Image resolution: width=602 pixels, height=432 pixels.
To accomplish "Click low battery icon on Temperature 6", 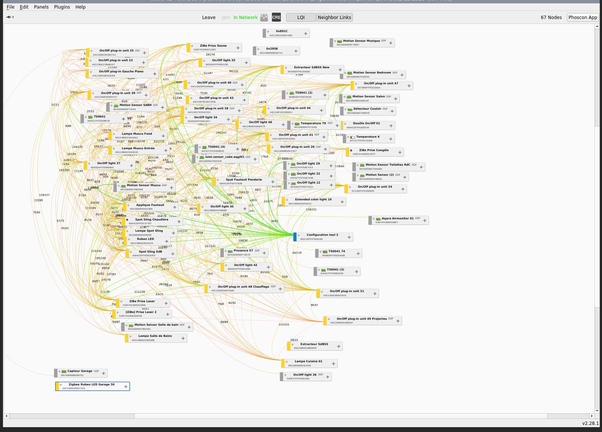I will [353, 137].
